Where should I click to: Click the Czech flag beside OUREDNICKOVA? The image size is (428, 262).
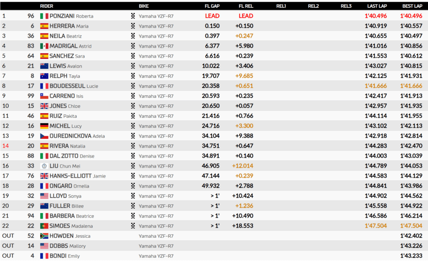coord(44,136)
